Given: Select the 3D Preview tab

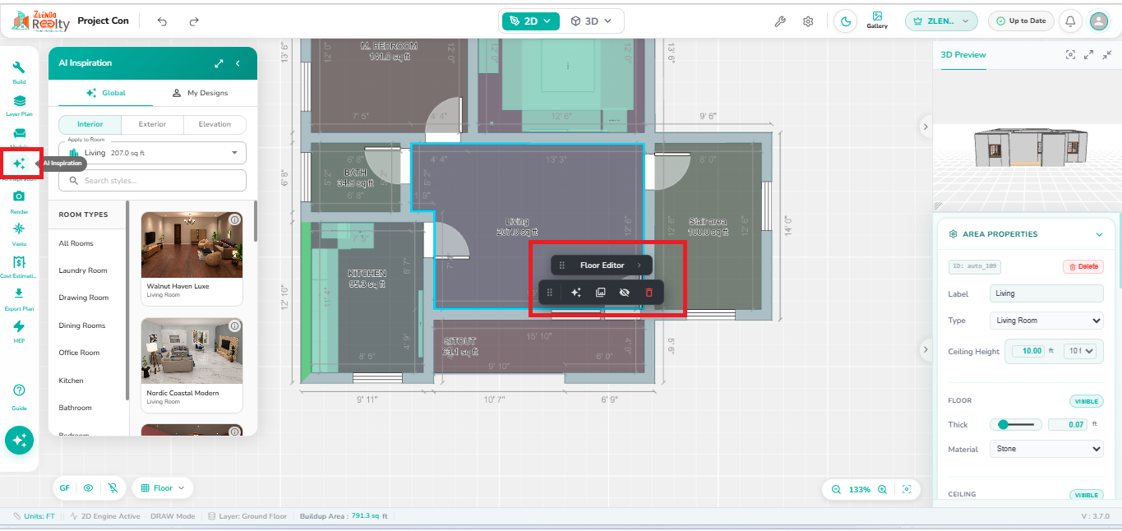Looking at the screenshot, I should [963, 55].
